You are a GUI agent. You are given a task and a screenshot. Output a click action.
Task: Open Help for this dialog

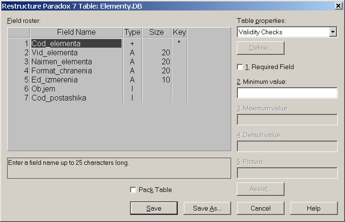pyautogui.click(x=314, y=208)
